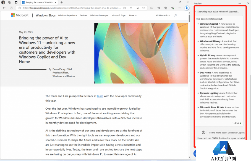The height and width of the screenshot is (161, 251).
Task: Click the Microsoft logo
Action: click(x=20, y=15)
